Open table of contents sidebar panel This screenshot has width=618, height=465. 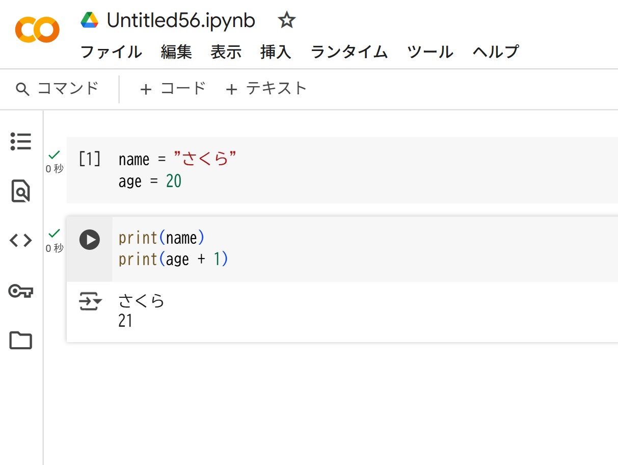tap(21, 141)
